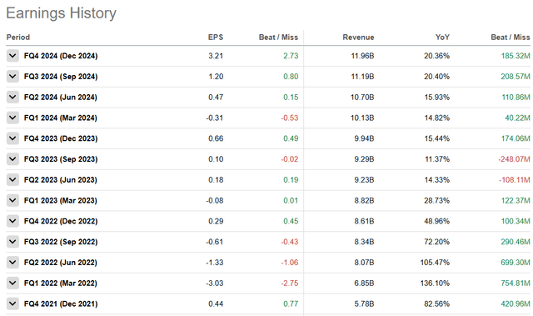Toggle FQ3 2023 (Sep 2023) details chevron
The image size is (533, 316).
[x=12, y=159]
